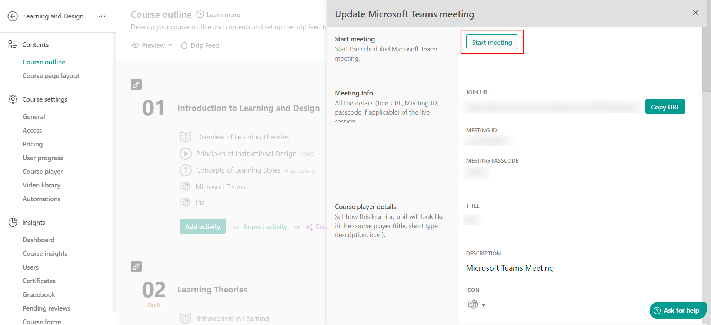Click the Learn more question mark icon

[200, 14]
